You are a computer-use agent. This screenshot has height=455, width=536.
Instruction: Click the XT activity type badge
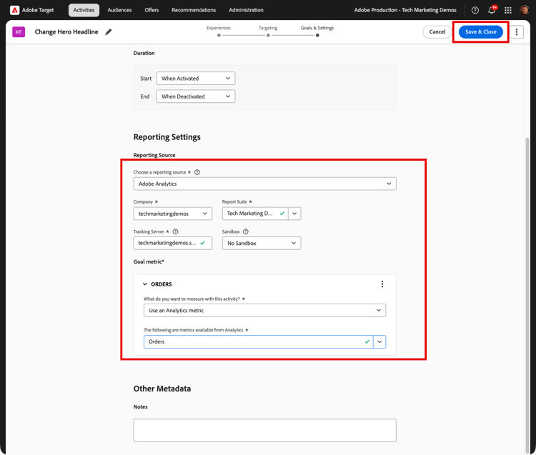point(19,31)
